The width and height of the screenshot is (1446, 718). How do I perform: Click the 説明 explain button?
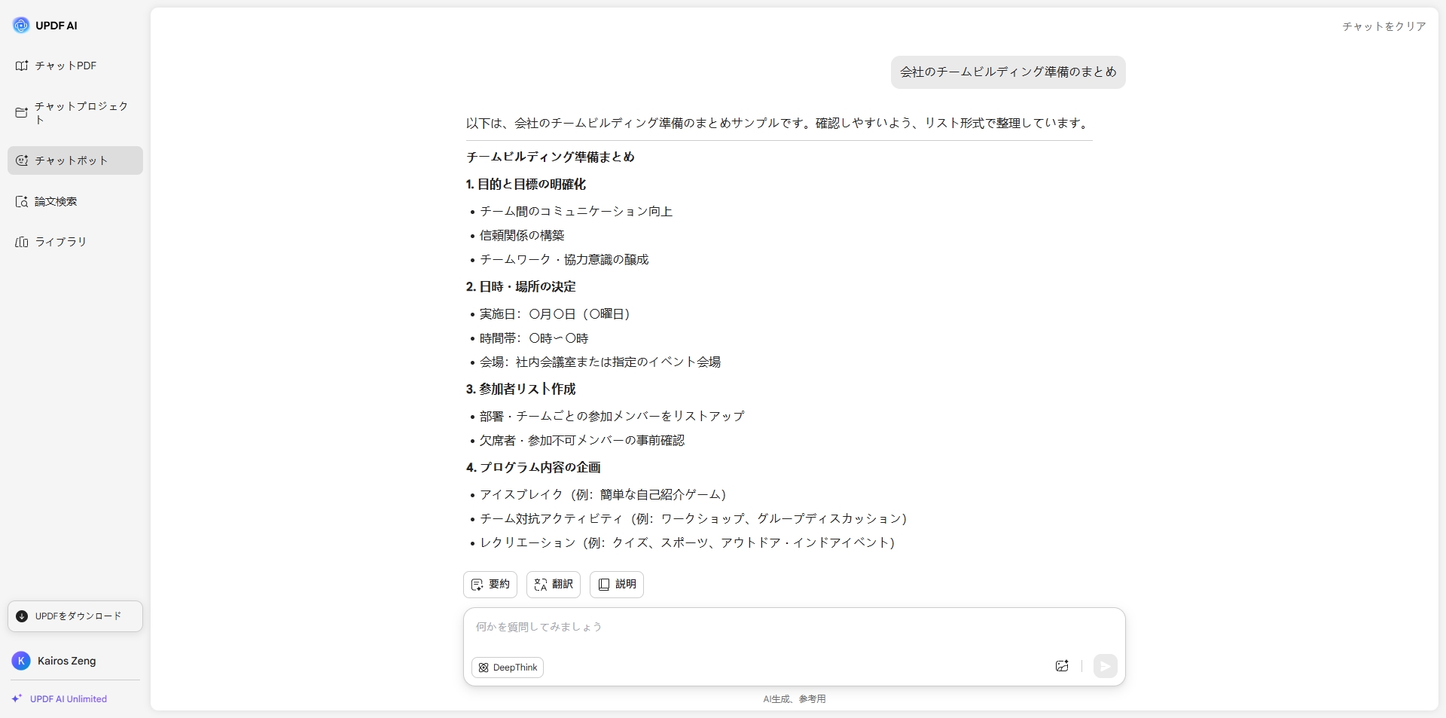[617, 585]
